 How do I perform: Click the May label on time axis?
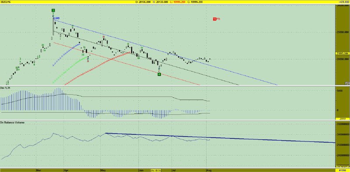[103, 170]
